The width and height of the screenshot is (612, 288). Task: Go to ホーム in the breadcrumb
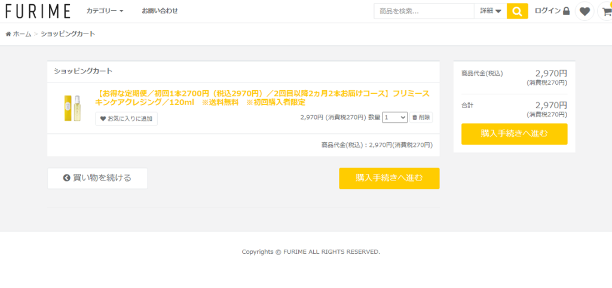[19, 34]
